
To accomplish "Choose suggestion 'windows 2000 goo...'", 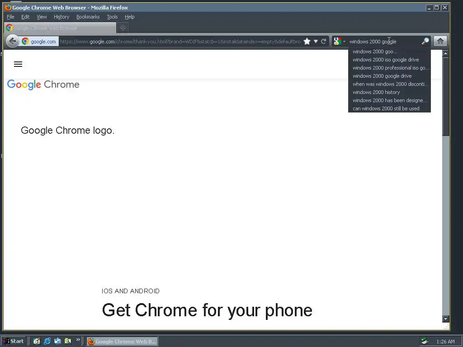I will point(389,52).
